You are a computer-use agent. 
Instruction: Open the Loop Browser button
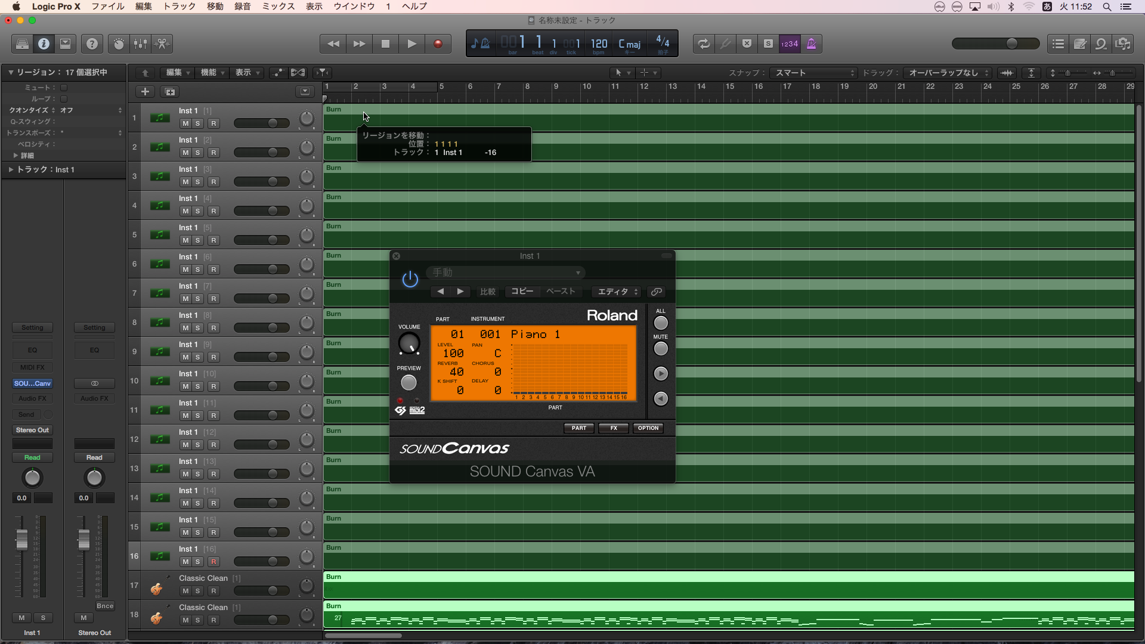[x=1101, y=44]
